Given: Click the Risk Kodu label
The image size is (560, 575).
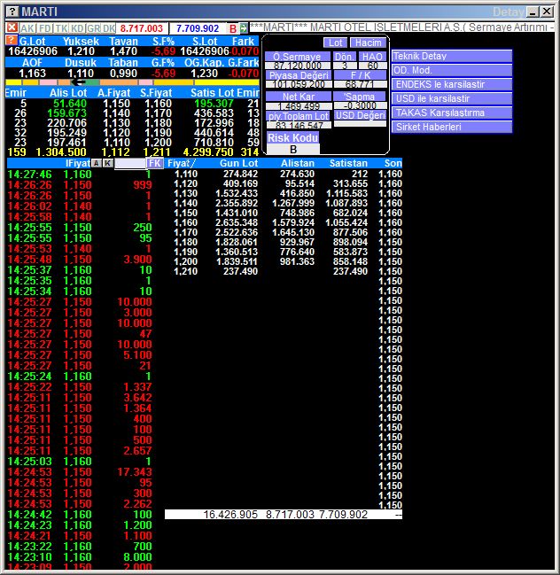Looking at the screenshot, I should (x=292, y=138).
